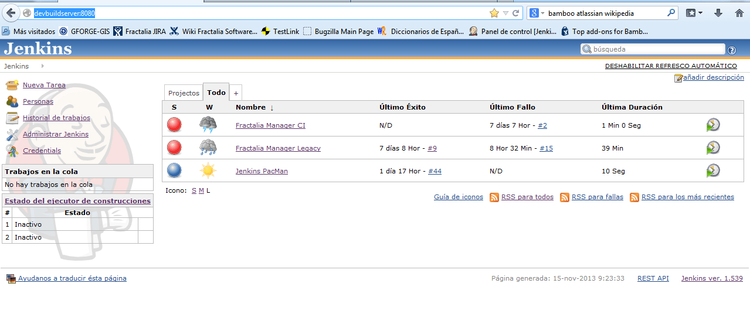
Task: Open search engine selector dropdown
Action: [537, 13]
